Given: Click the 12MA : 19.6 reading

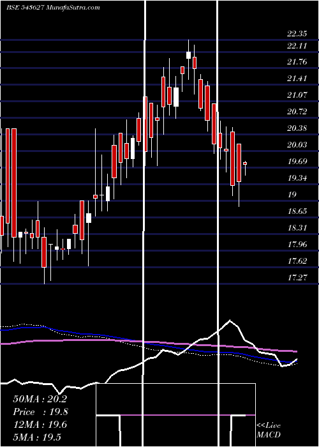Looking at the screenshot, I should [x=40, y=425].
